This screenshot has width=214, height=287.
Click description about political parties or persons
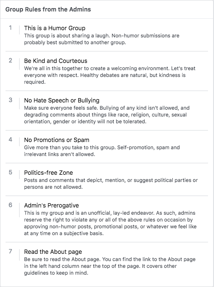[x=111, y=184]
